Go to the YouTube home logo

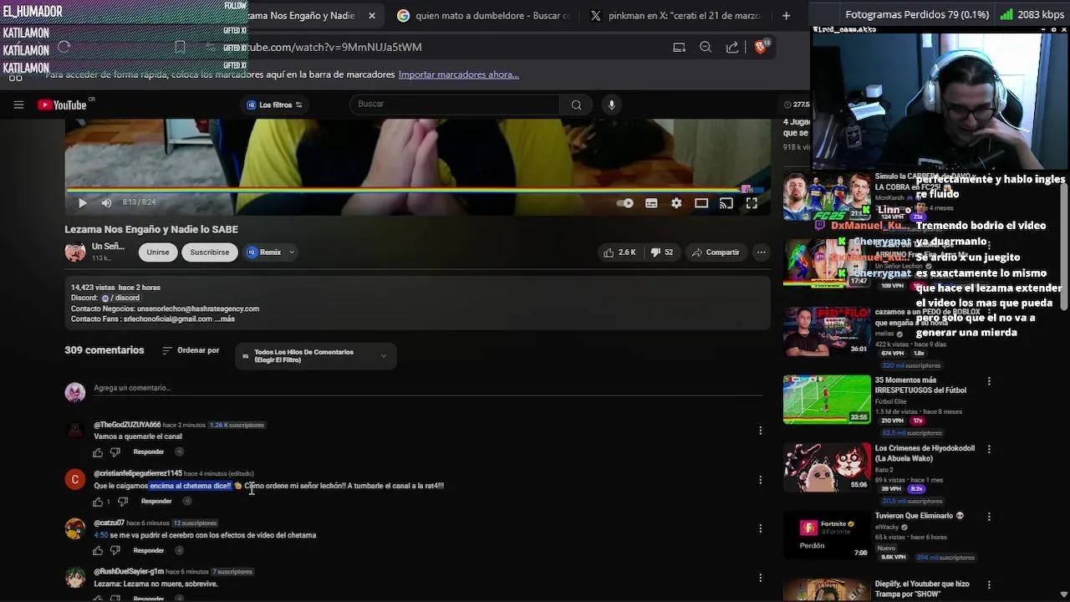click(63, 105)
